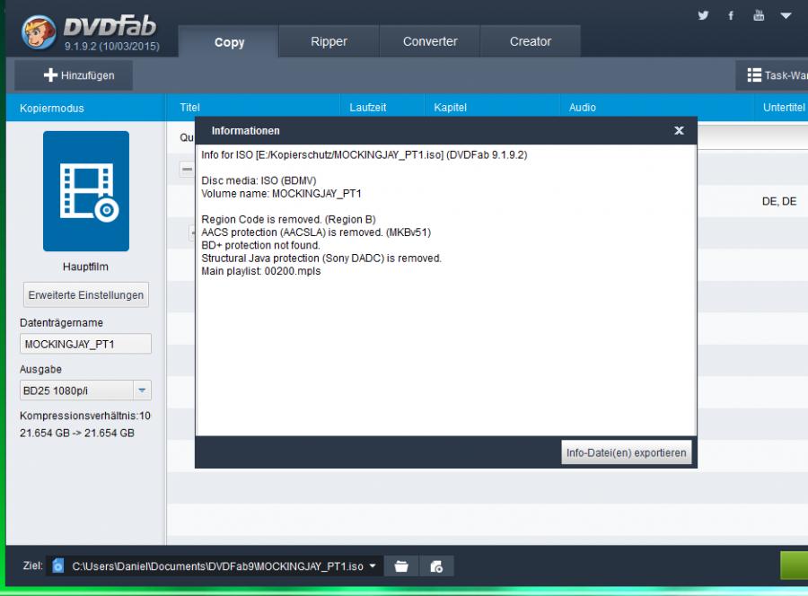Viewport: 808px width, 596px height.
Task: Click the 'Region Code is removed' line
Action: (288, 219)
